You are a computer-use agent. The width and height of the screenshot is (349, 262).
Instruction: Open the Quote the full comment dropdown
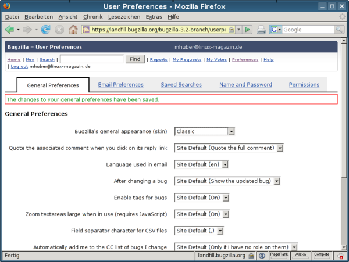(229, 148)
